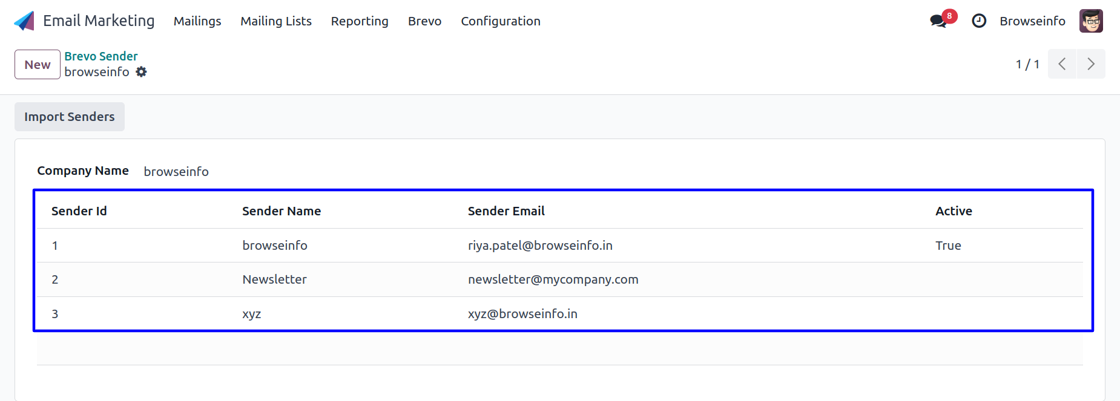Click the Email Marketing app title

[x=99, y=21]
